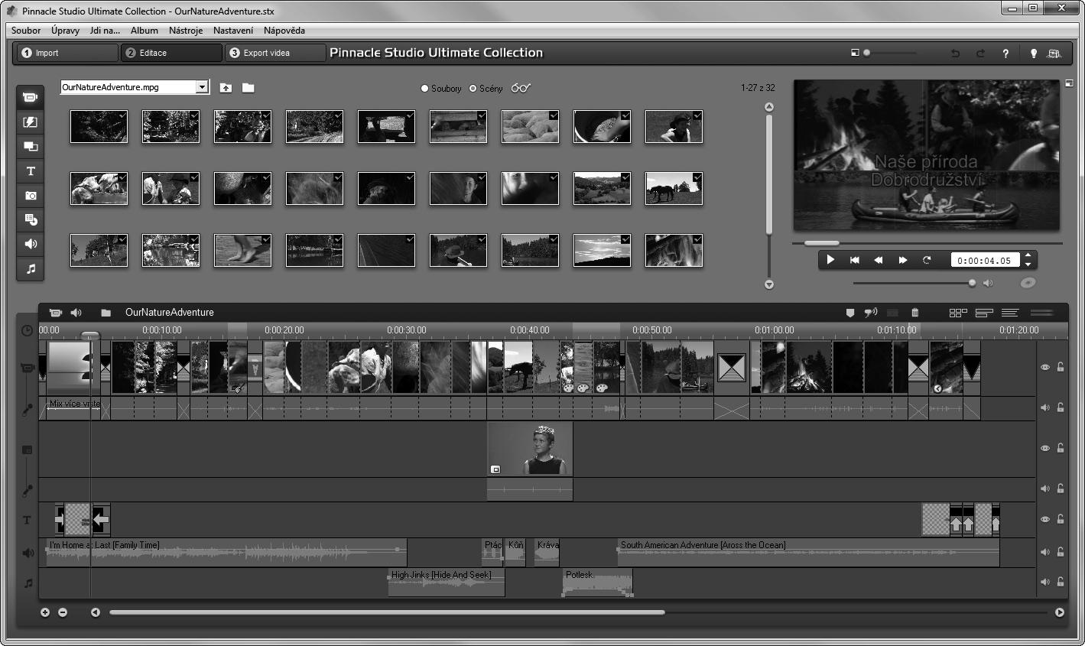
Task: Select the horse scene thumbnail in album
Action: click(x=674, y=188)
